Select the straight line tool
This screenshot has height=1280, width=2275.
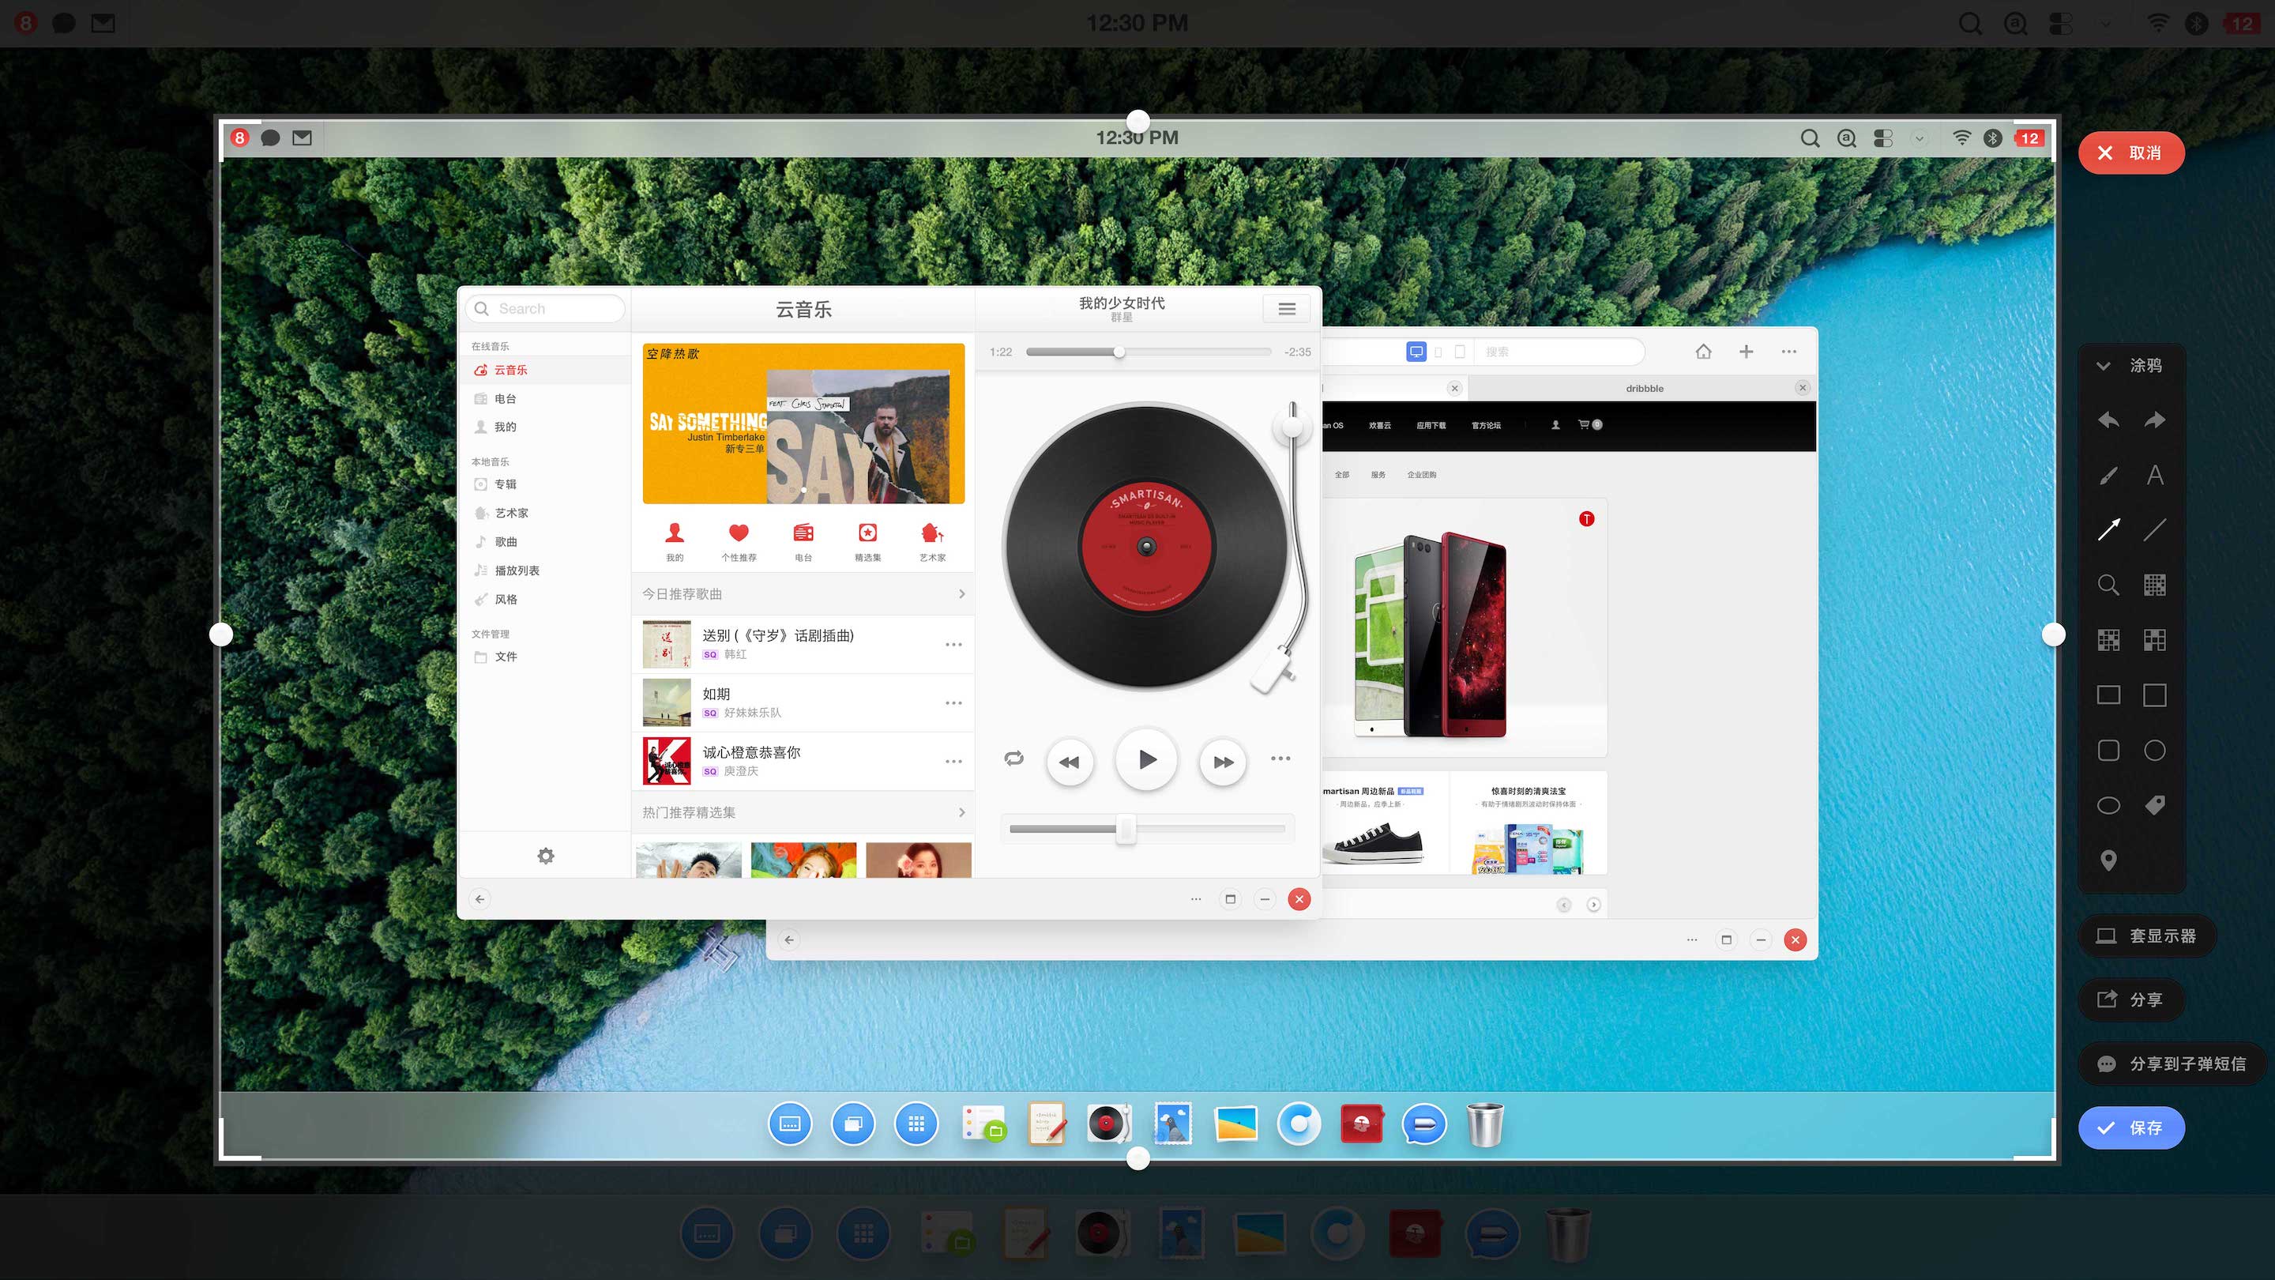[x=2155, y=530]
